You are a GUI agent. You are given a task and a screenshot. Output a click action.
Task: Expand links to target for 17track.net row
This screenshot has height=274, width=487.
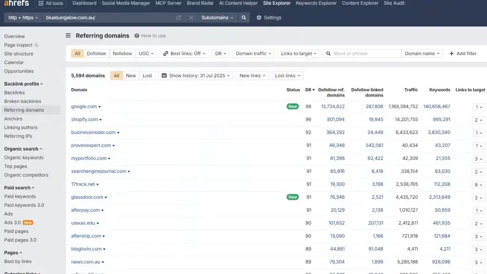pyautogui.click(x=478, y=185)
